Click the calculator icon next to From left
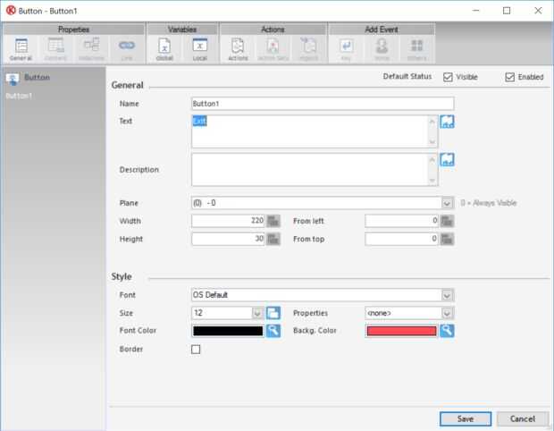 pyautogui.click(x=447, y=221)
